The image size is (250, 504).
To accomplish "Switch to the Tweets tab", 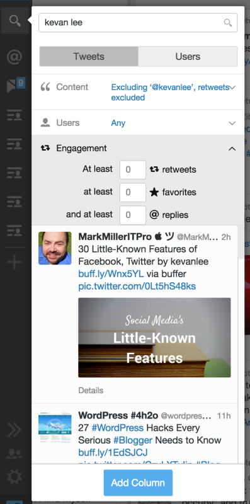I will (x=89, y=56).
